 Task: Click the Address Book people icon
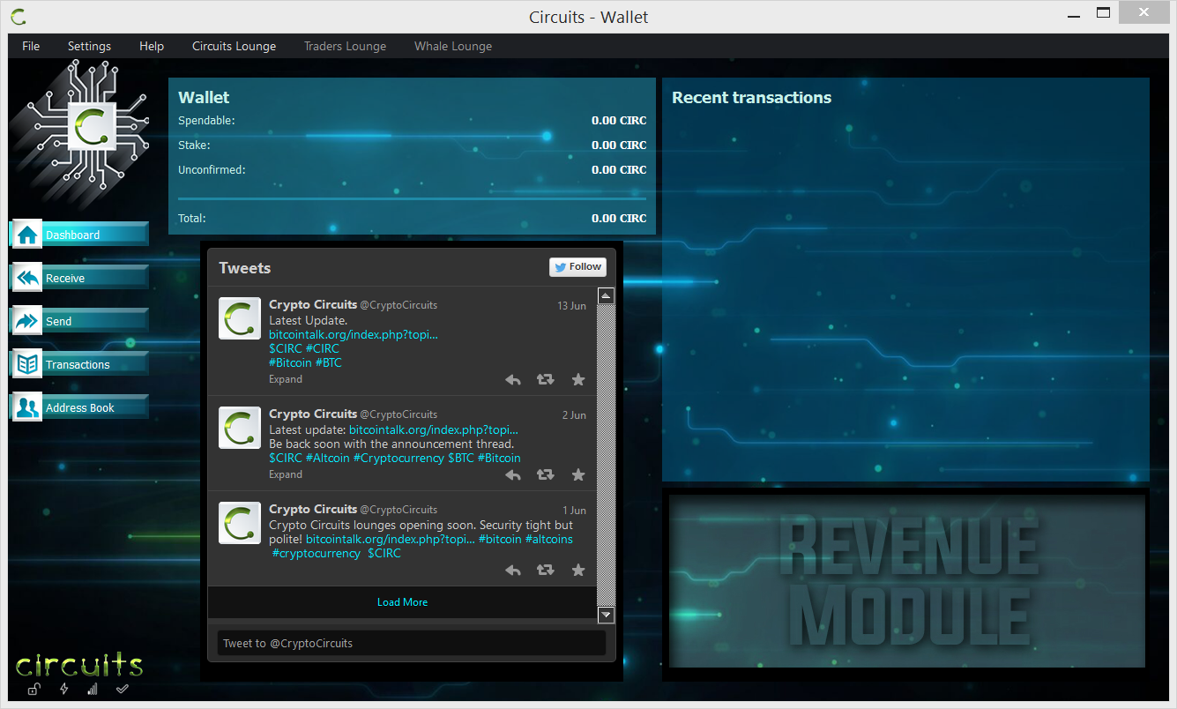27,407
